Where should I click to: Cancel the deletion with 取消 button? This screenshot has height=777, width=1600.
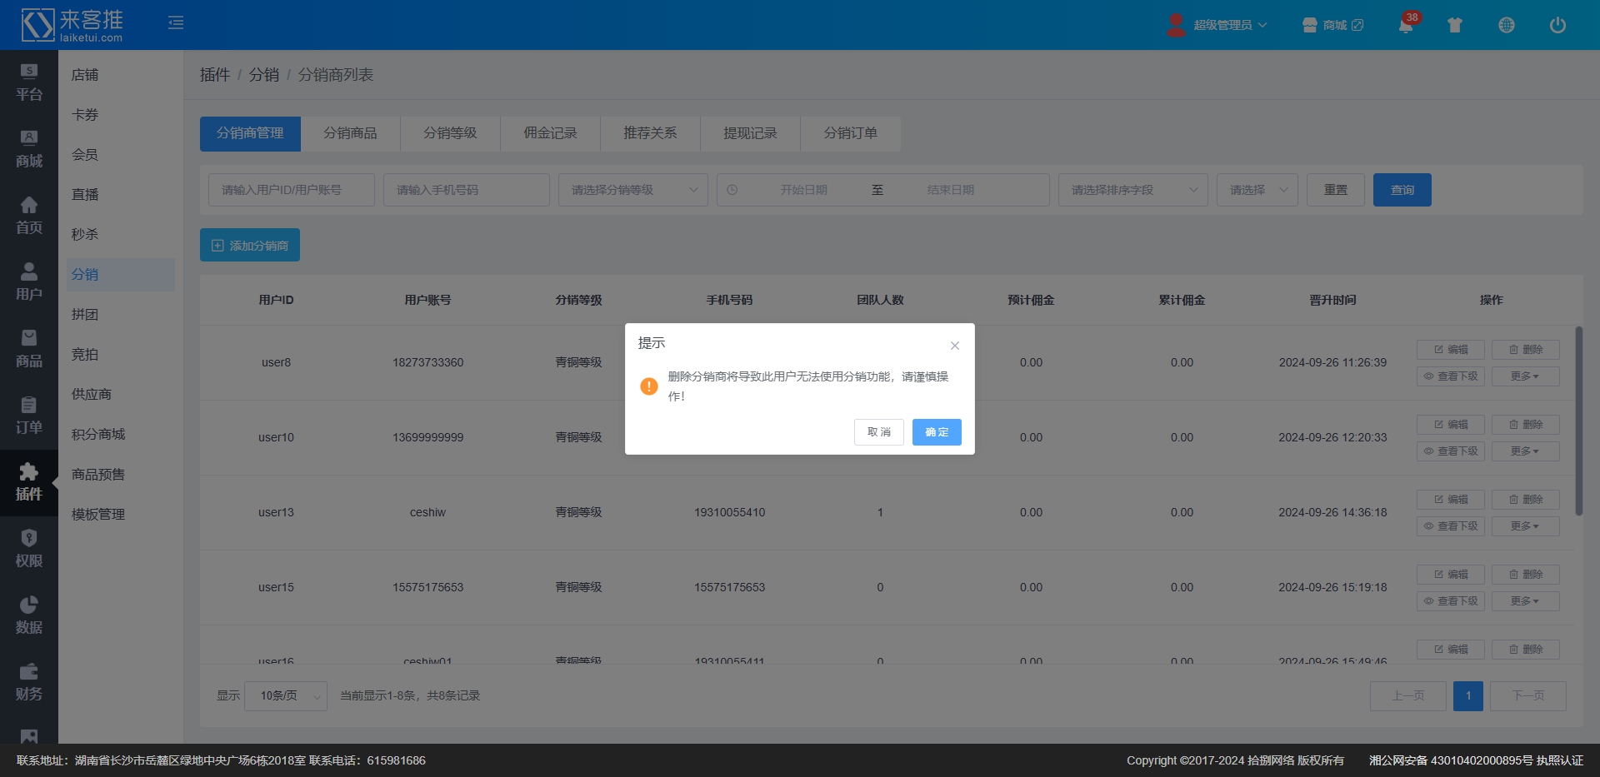pyautogui.click(x=878, y=432)
